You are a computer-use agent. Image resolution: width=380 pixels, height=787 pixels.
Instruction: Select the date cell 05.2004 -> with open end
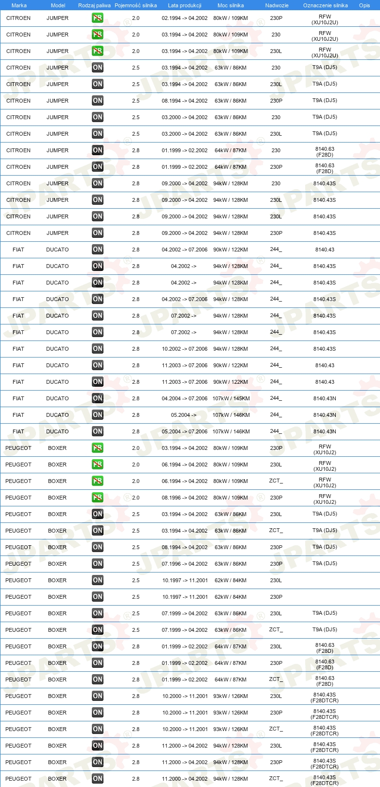[x=184, y=415]
